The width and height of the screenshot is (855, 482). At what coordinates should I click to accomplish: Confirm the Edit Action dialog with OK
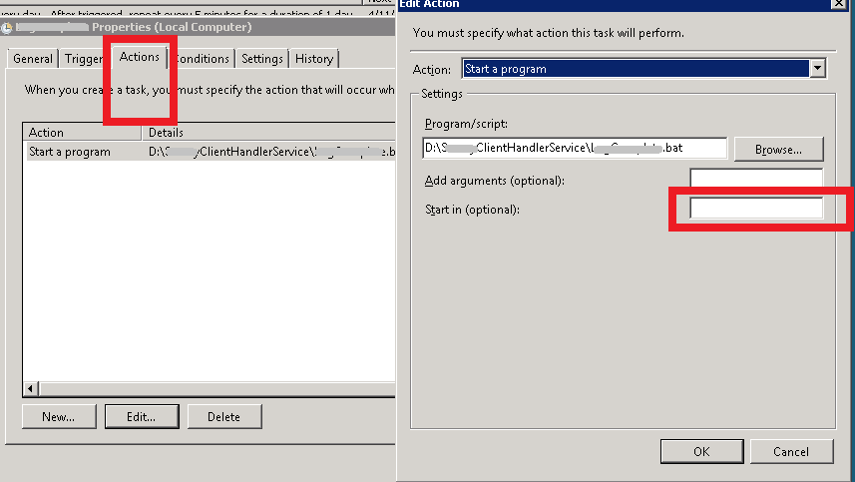[x=701, y=451]
